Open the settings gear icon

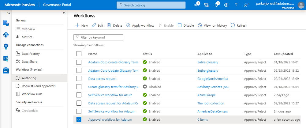(x=226, y=5)
